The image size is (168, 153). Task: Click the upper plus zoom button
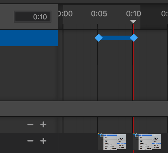click(x=43, y=124)
